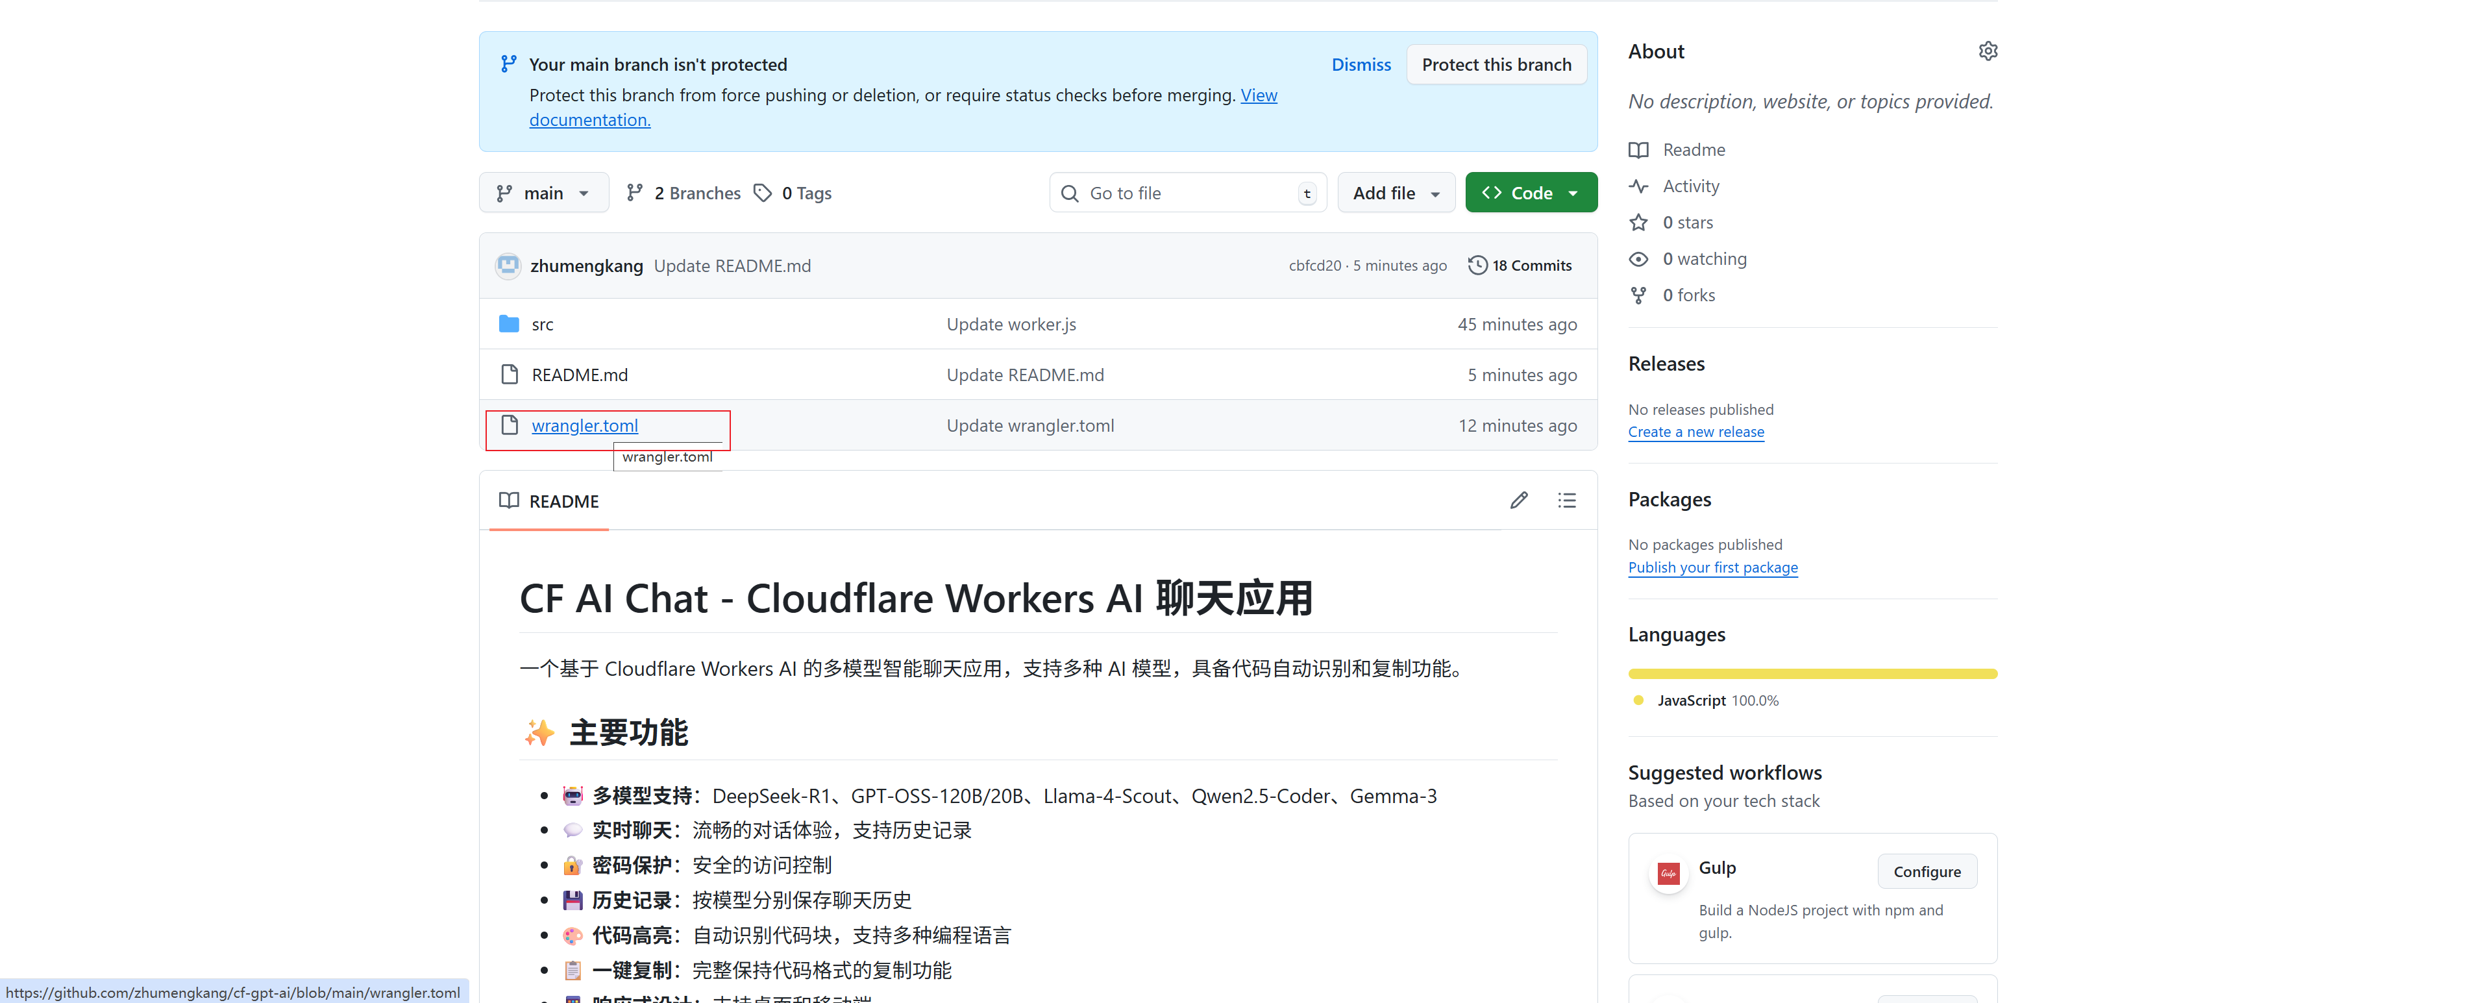Open the Update wrangler.toml commit
Image resolution: width=2477 pixels, height=1003 pixels.
[x=1030, y=425]
